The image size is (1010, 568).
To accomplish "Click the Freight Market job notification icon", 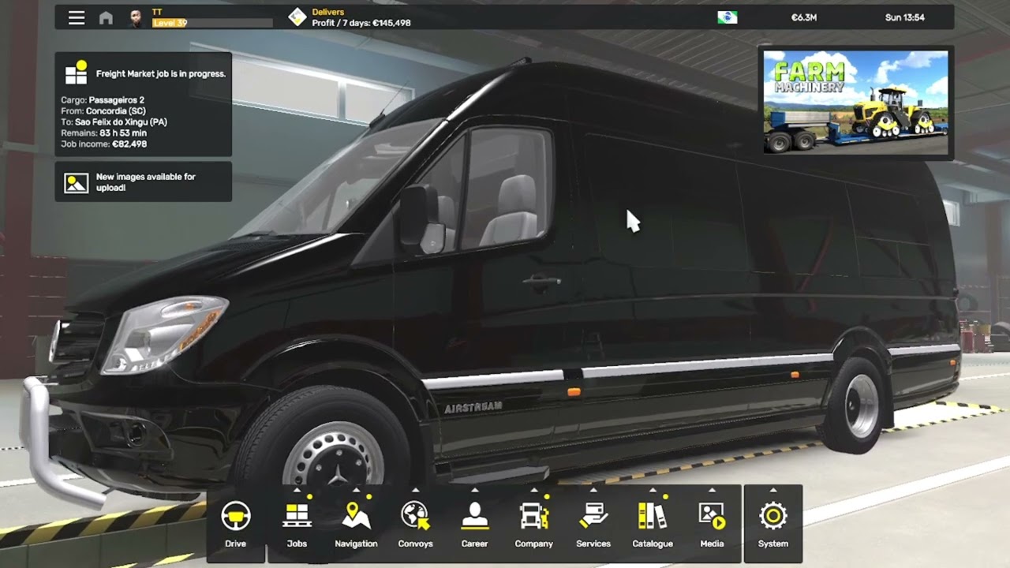I will (77, 73).
